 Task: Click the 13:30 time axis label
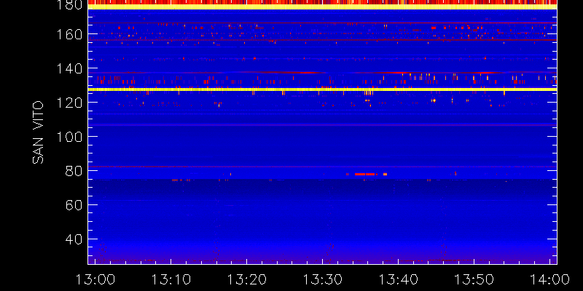pyautogui.click(x=322, y=279)
